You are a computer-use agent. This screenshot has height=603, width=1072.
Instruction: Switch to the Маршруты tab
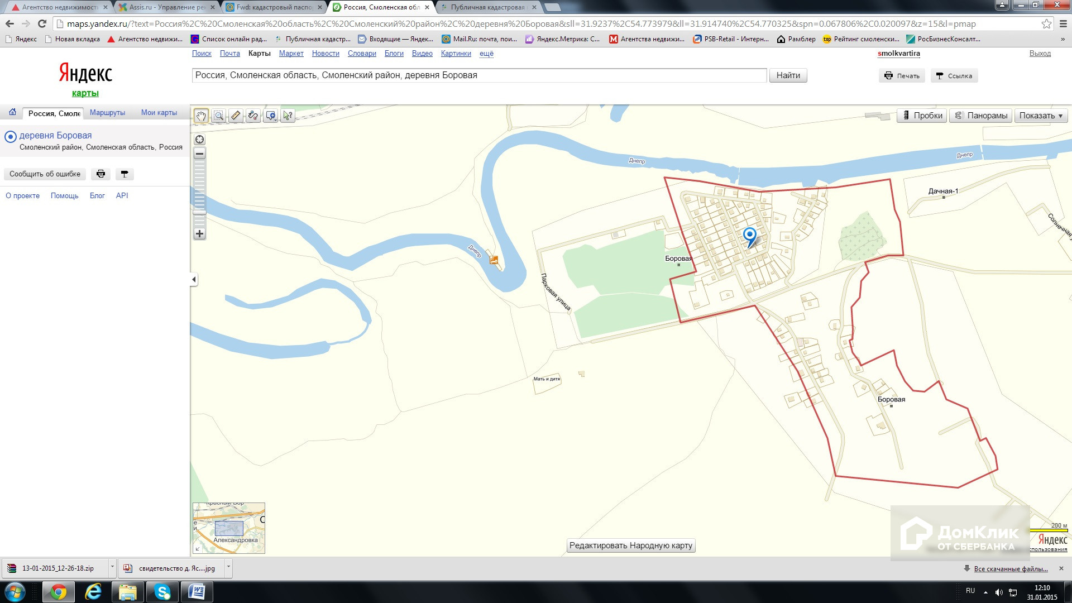coord(107,113)
